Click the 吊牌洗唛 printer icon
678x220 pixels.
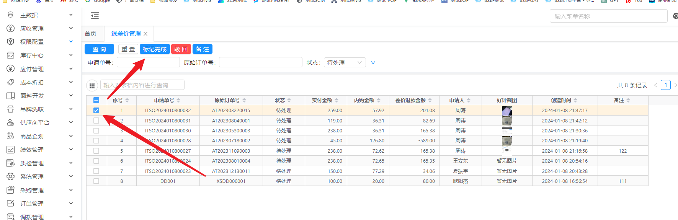click(x=11, y=109)
